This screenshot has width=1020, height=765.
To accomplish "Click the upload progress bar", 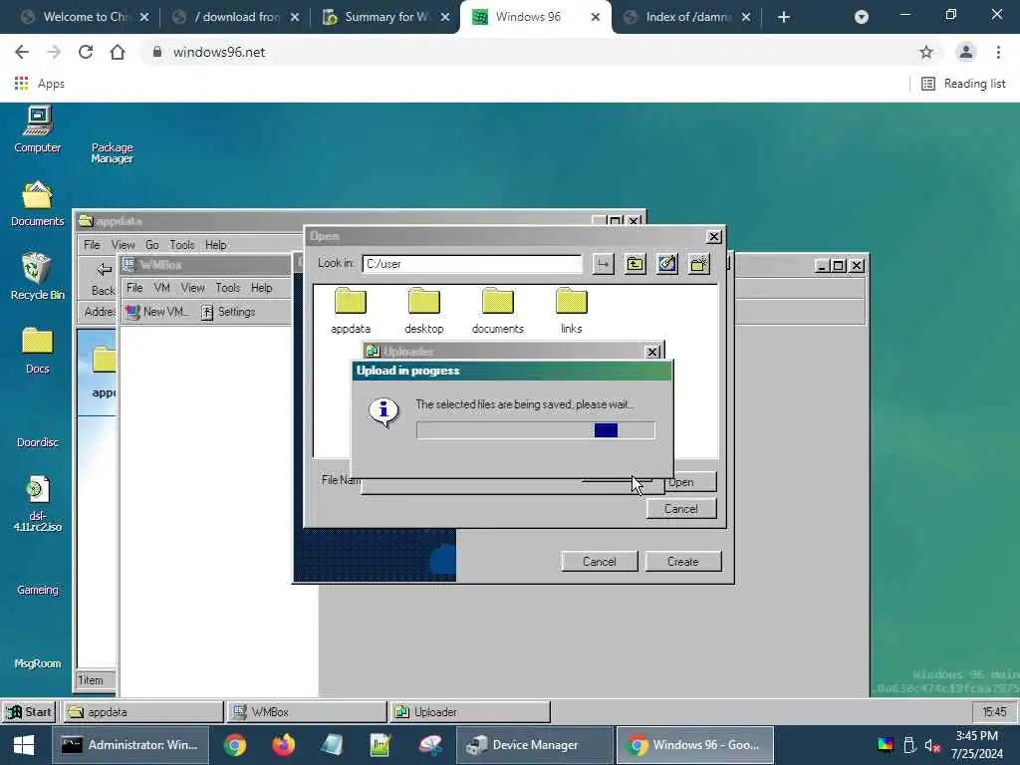I will 535,430.
